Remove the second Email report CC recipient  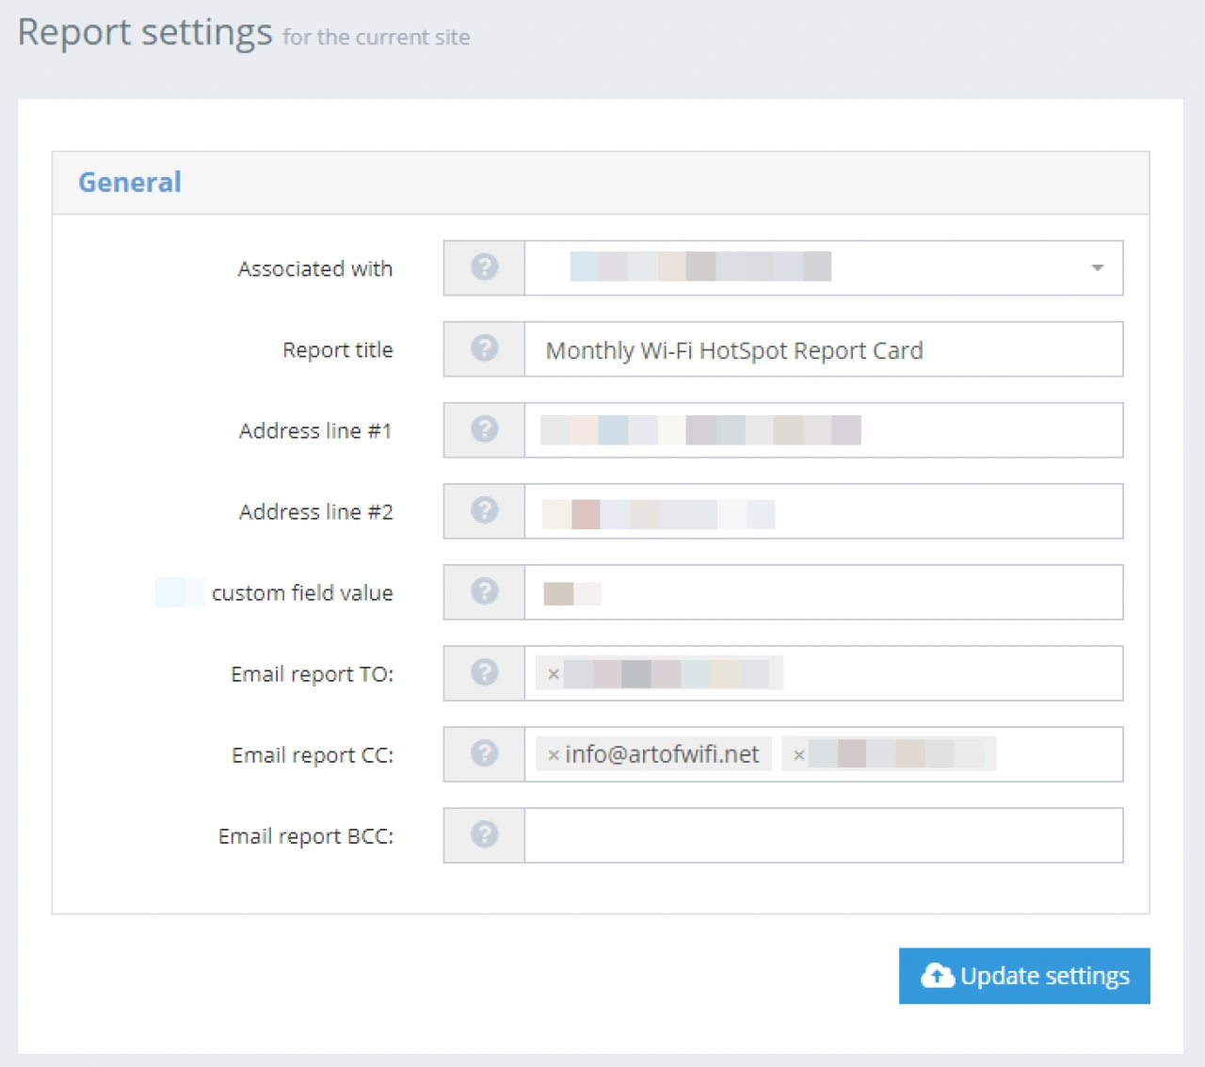798,754
